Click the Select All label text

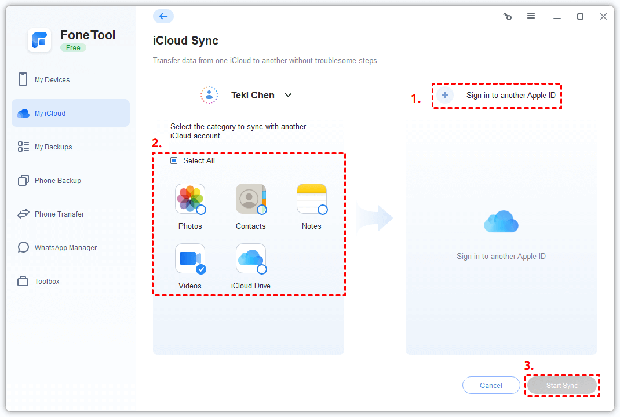click(199, 160)
